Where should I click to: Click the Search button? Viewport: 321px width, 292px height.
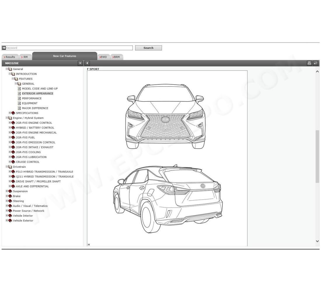149,48
